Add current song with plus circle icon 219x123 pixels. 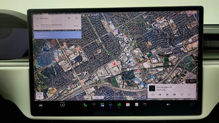153,95
